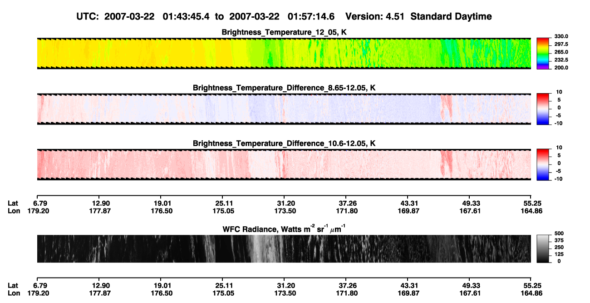Click the '0' label on the 8.65-12.05 colorbar
The image size is (590, 303).
click(x=559, y=108)
